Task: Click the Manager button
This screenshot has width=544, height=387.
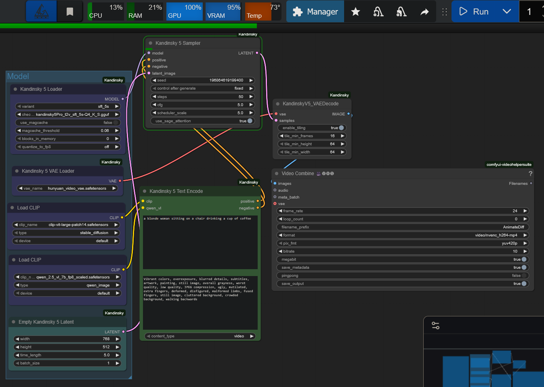Action: pos(315,12)
